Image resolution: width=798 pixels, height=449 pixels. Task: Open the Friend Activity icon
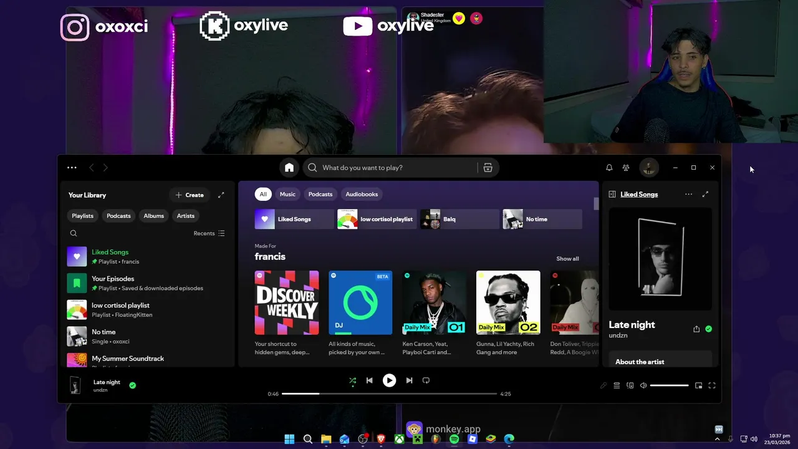(626, 168)
